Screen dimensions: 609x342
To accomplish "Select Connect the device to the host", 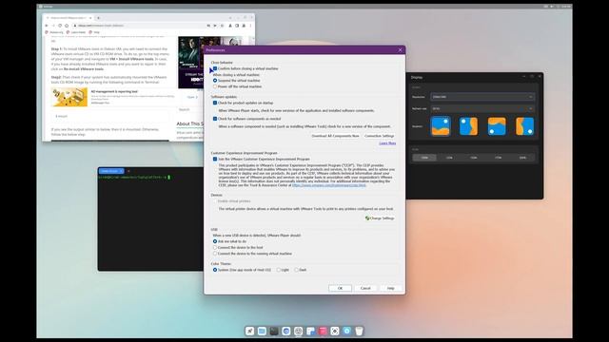I will 215,247.
